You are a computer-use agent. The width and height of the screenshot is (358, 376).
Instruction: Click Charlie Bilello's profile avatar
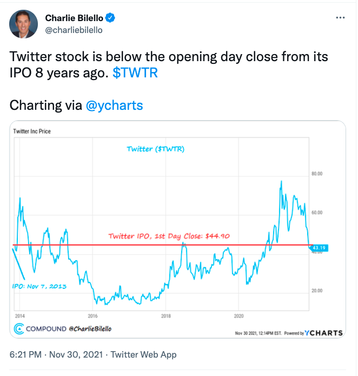[x=24, y=23]
